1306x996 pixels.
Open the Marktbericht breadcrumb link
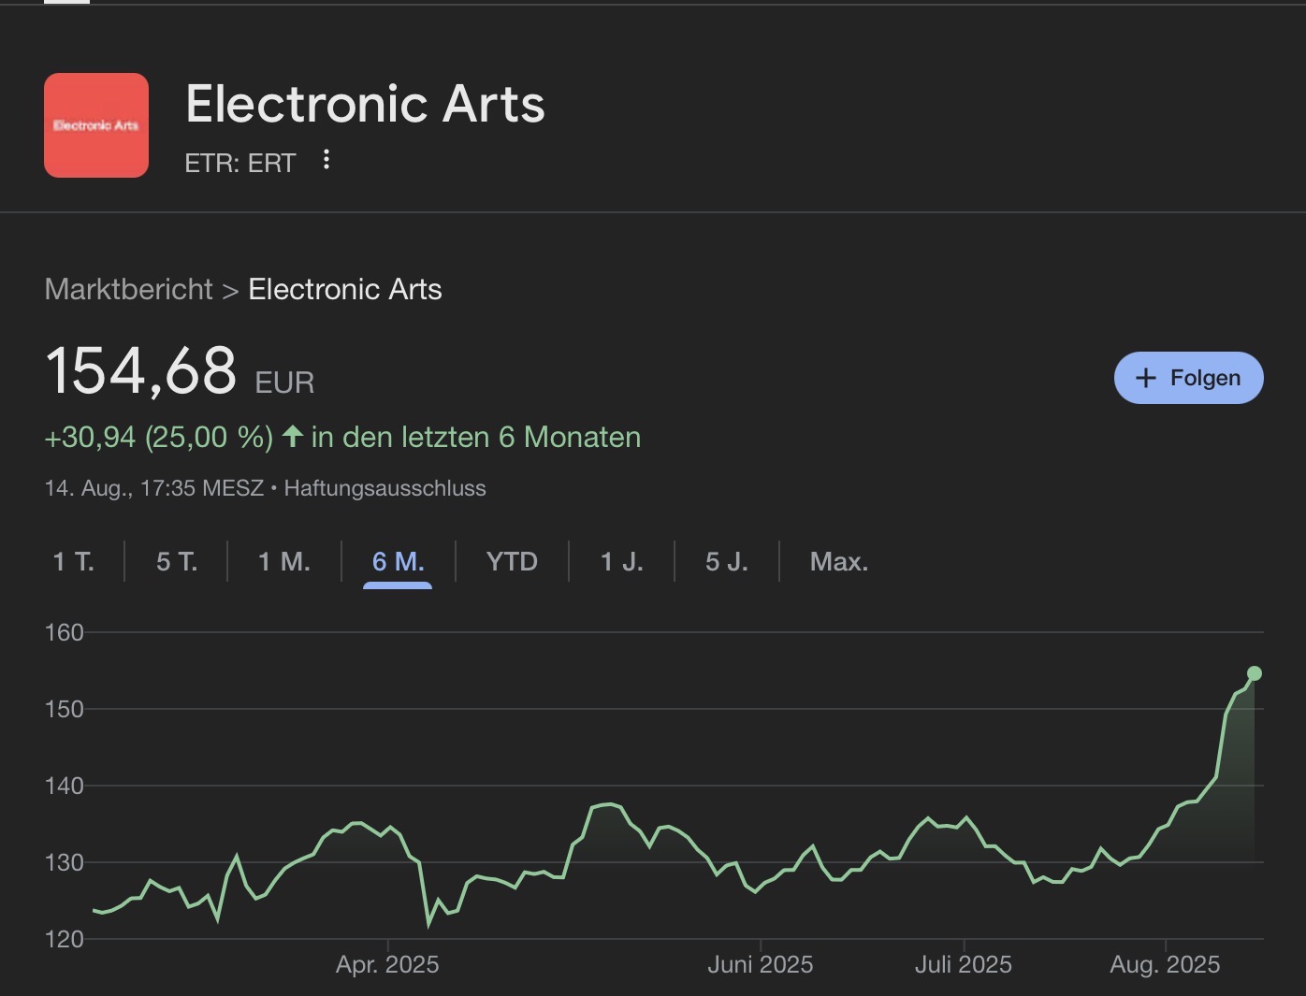click(x=129, y=289)
